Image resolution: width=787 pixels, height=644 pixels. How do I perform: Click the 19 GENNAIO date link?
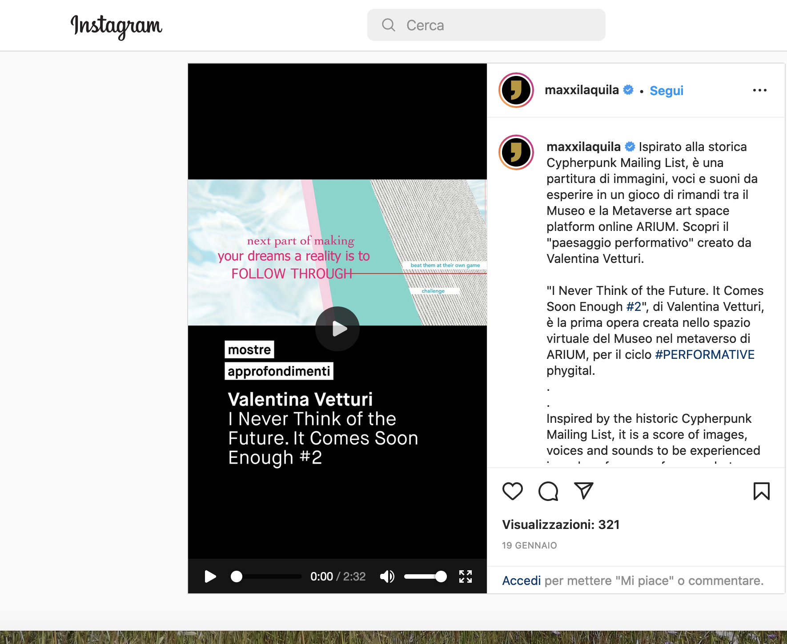click(x=529, y=545)
